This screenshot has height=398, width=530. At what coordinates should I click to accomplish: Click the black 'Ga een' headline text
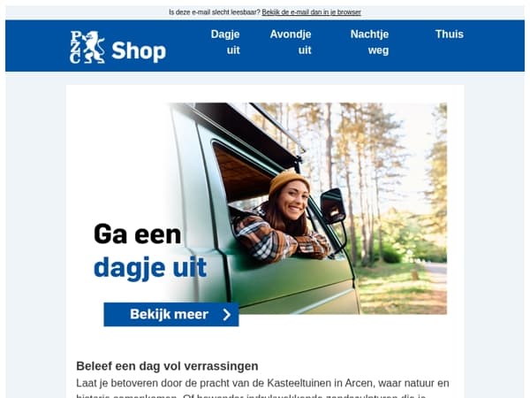point(138,233)
